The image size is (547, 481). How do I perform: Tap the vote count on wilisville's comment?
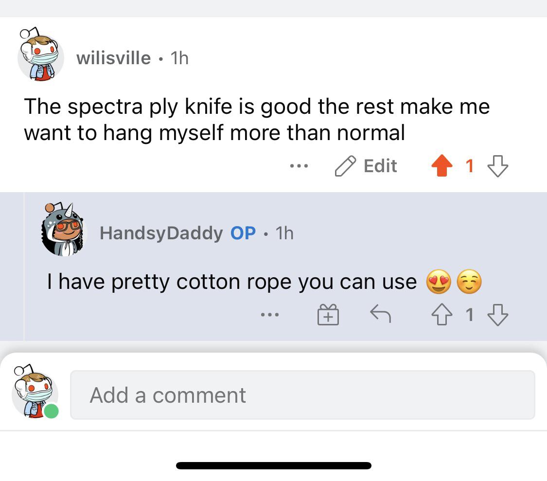pyautogui.click(x=470, y=166)
